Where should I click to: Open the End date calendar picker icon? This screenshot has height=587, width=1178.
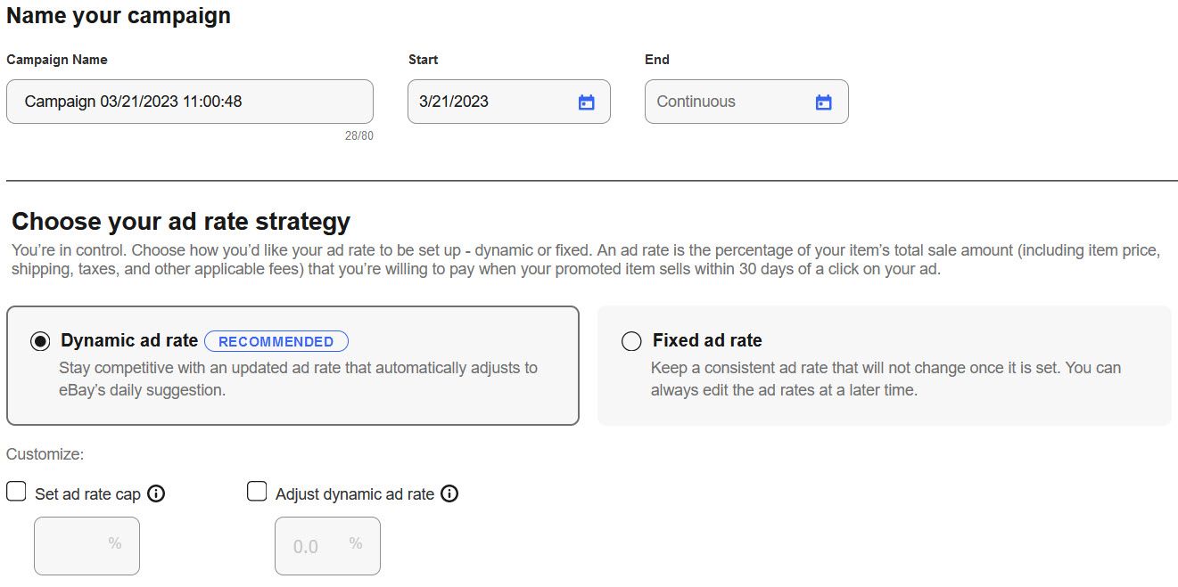point(823,102)
